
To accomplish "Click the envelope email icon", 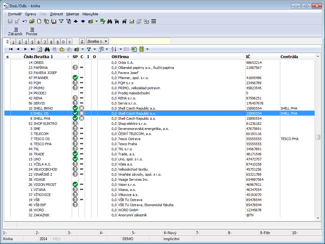I will (131, 22).
